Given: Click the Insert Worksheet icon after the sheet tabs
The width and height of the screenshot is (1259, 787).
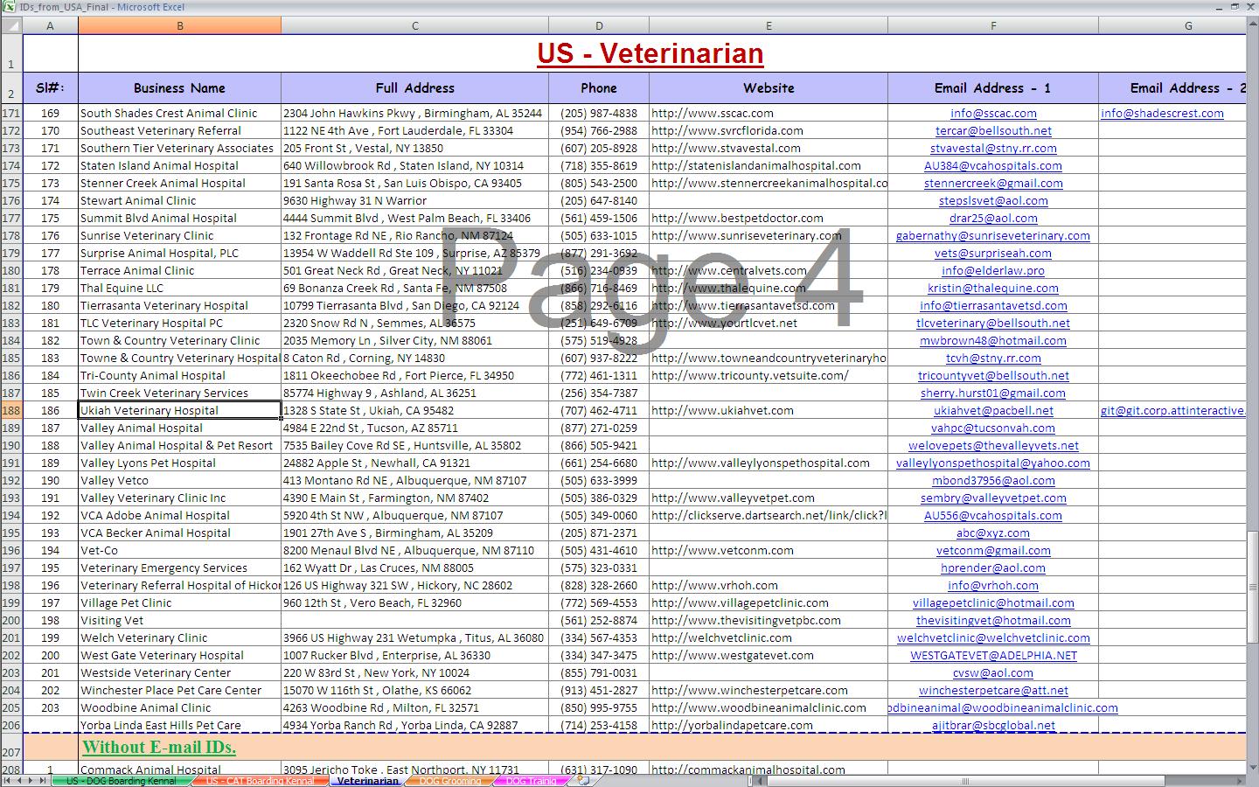Looking at the screenshot, I should (x=584, y=780).
